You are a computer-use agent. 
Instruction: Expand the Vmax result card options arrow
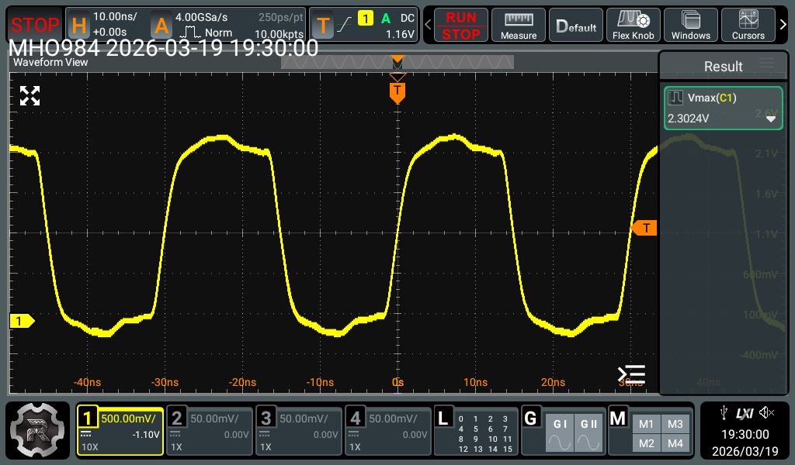[771, 120]
